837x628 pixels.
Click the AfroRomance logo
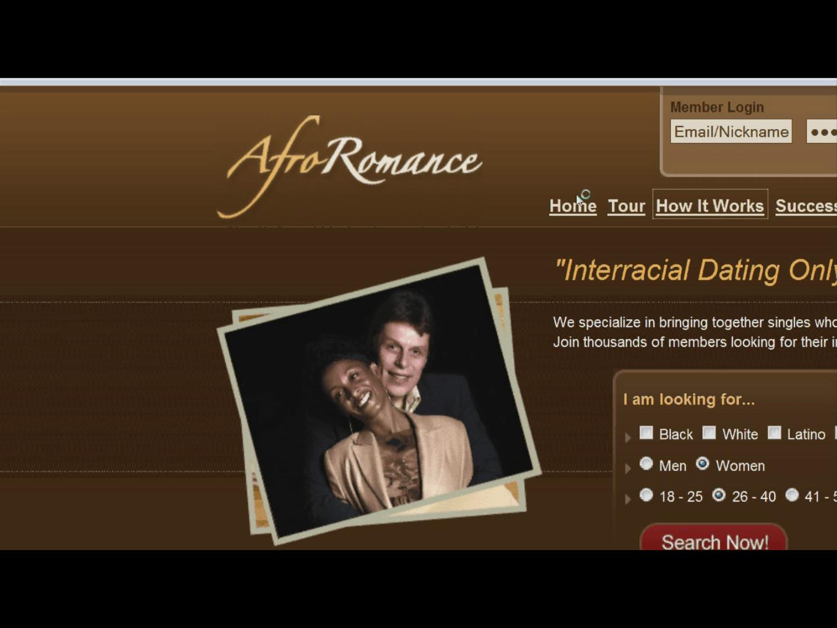click(349, 166)
